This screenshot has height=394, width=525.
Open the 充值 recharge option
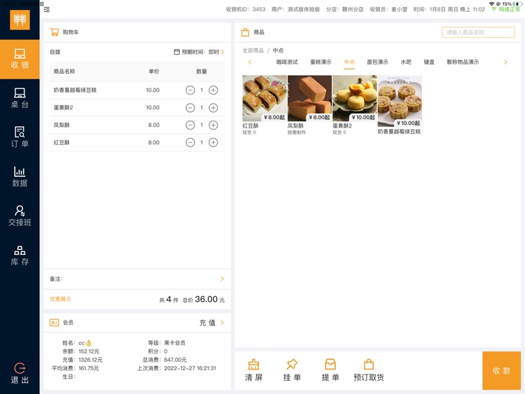(211, 322)
